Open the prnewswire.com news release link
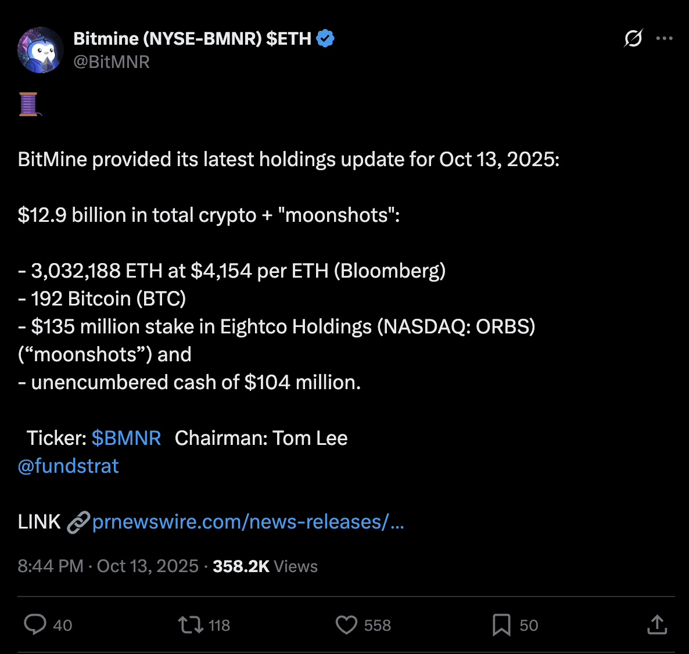The height and width of the screenshot is (654, 689). pyautogui.click(x=248, y=522)
